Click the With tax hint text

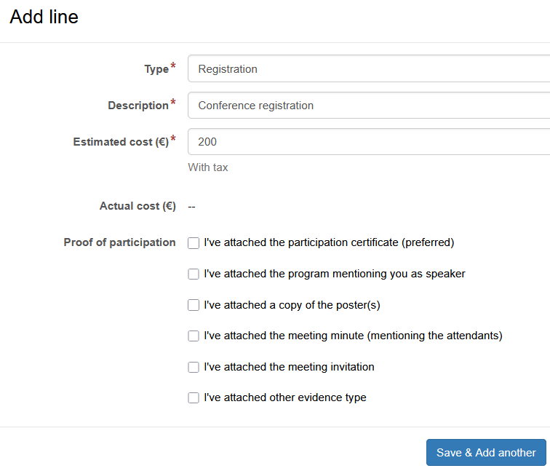[208, 167]
